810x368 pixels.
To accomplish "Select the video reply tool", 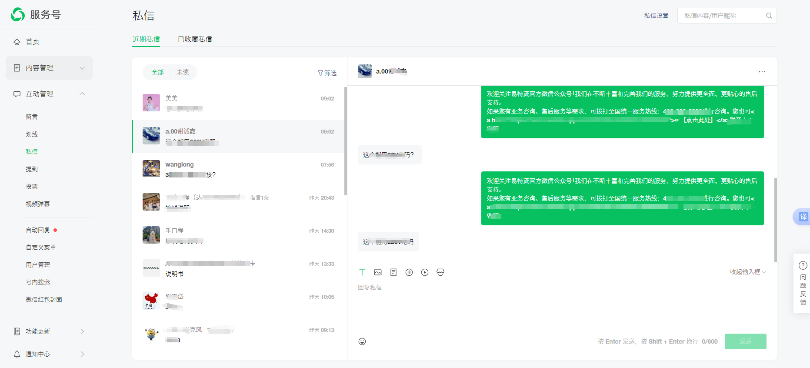I will click(425, 272).
